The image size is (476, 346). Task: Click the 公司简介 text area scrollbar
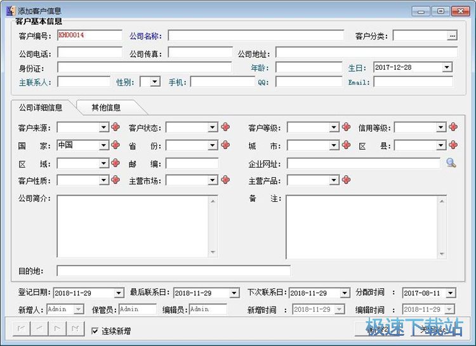pyautogui.click(x=213, y=226)
